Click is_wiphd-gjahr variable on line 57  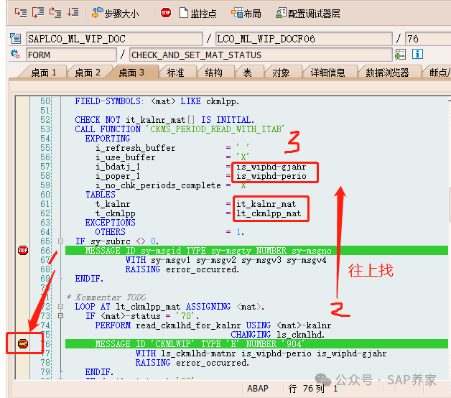point(271,167)
